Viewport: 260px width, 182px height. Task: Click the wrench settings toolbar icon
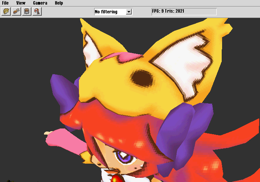point(16,11)
